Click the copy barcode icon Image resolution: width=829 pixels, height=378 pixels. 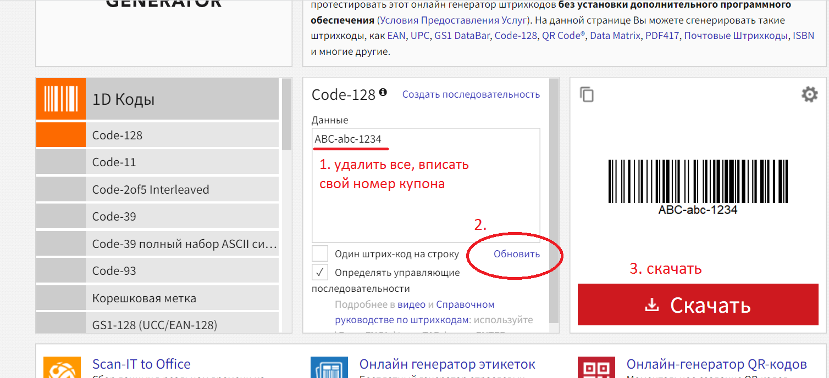(x=587, y=94)
